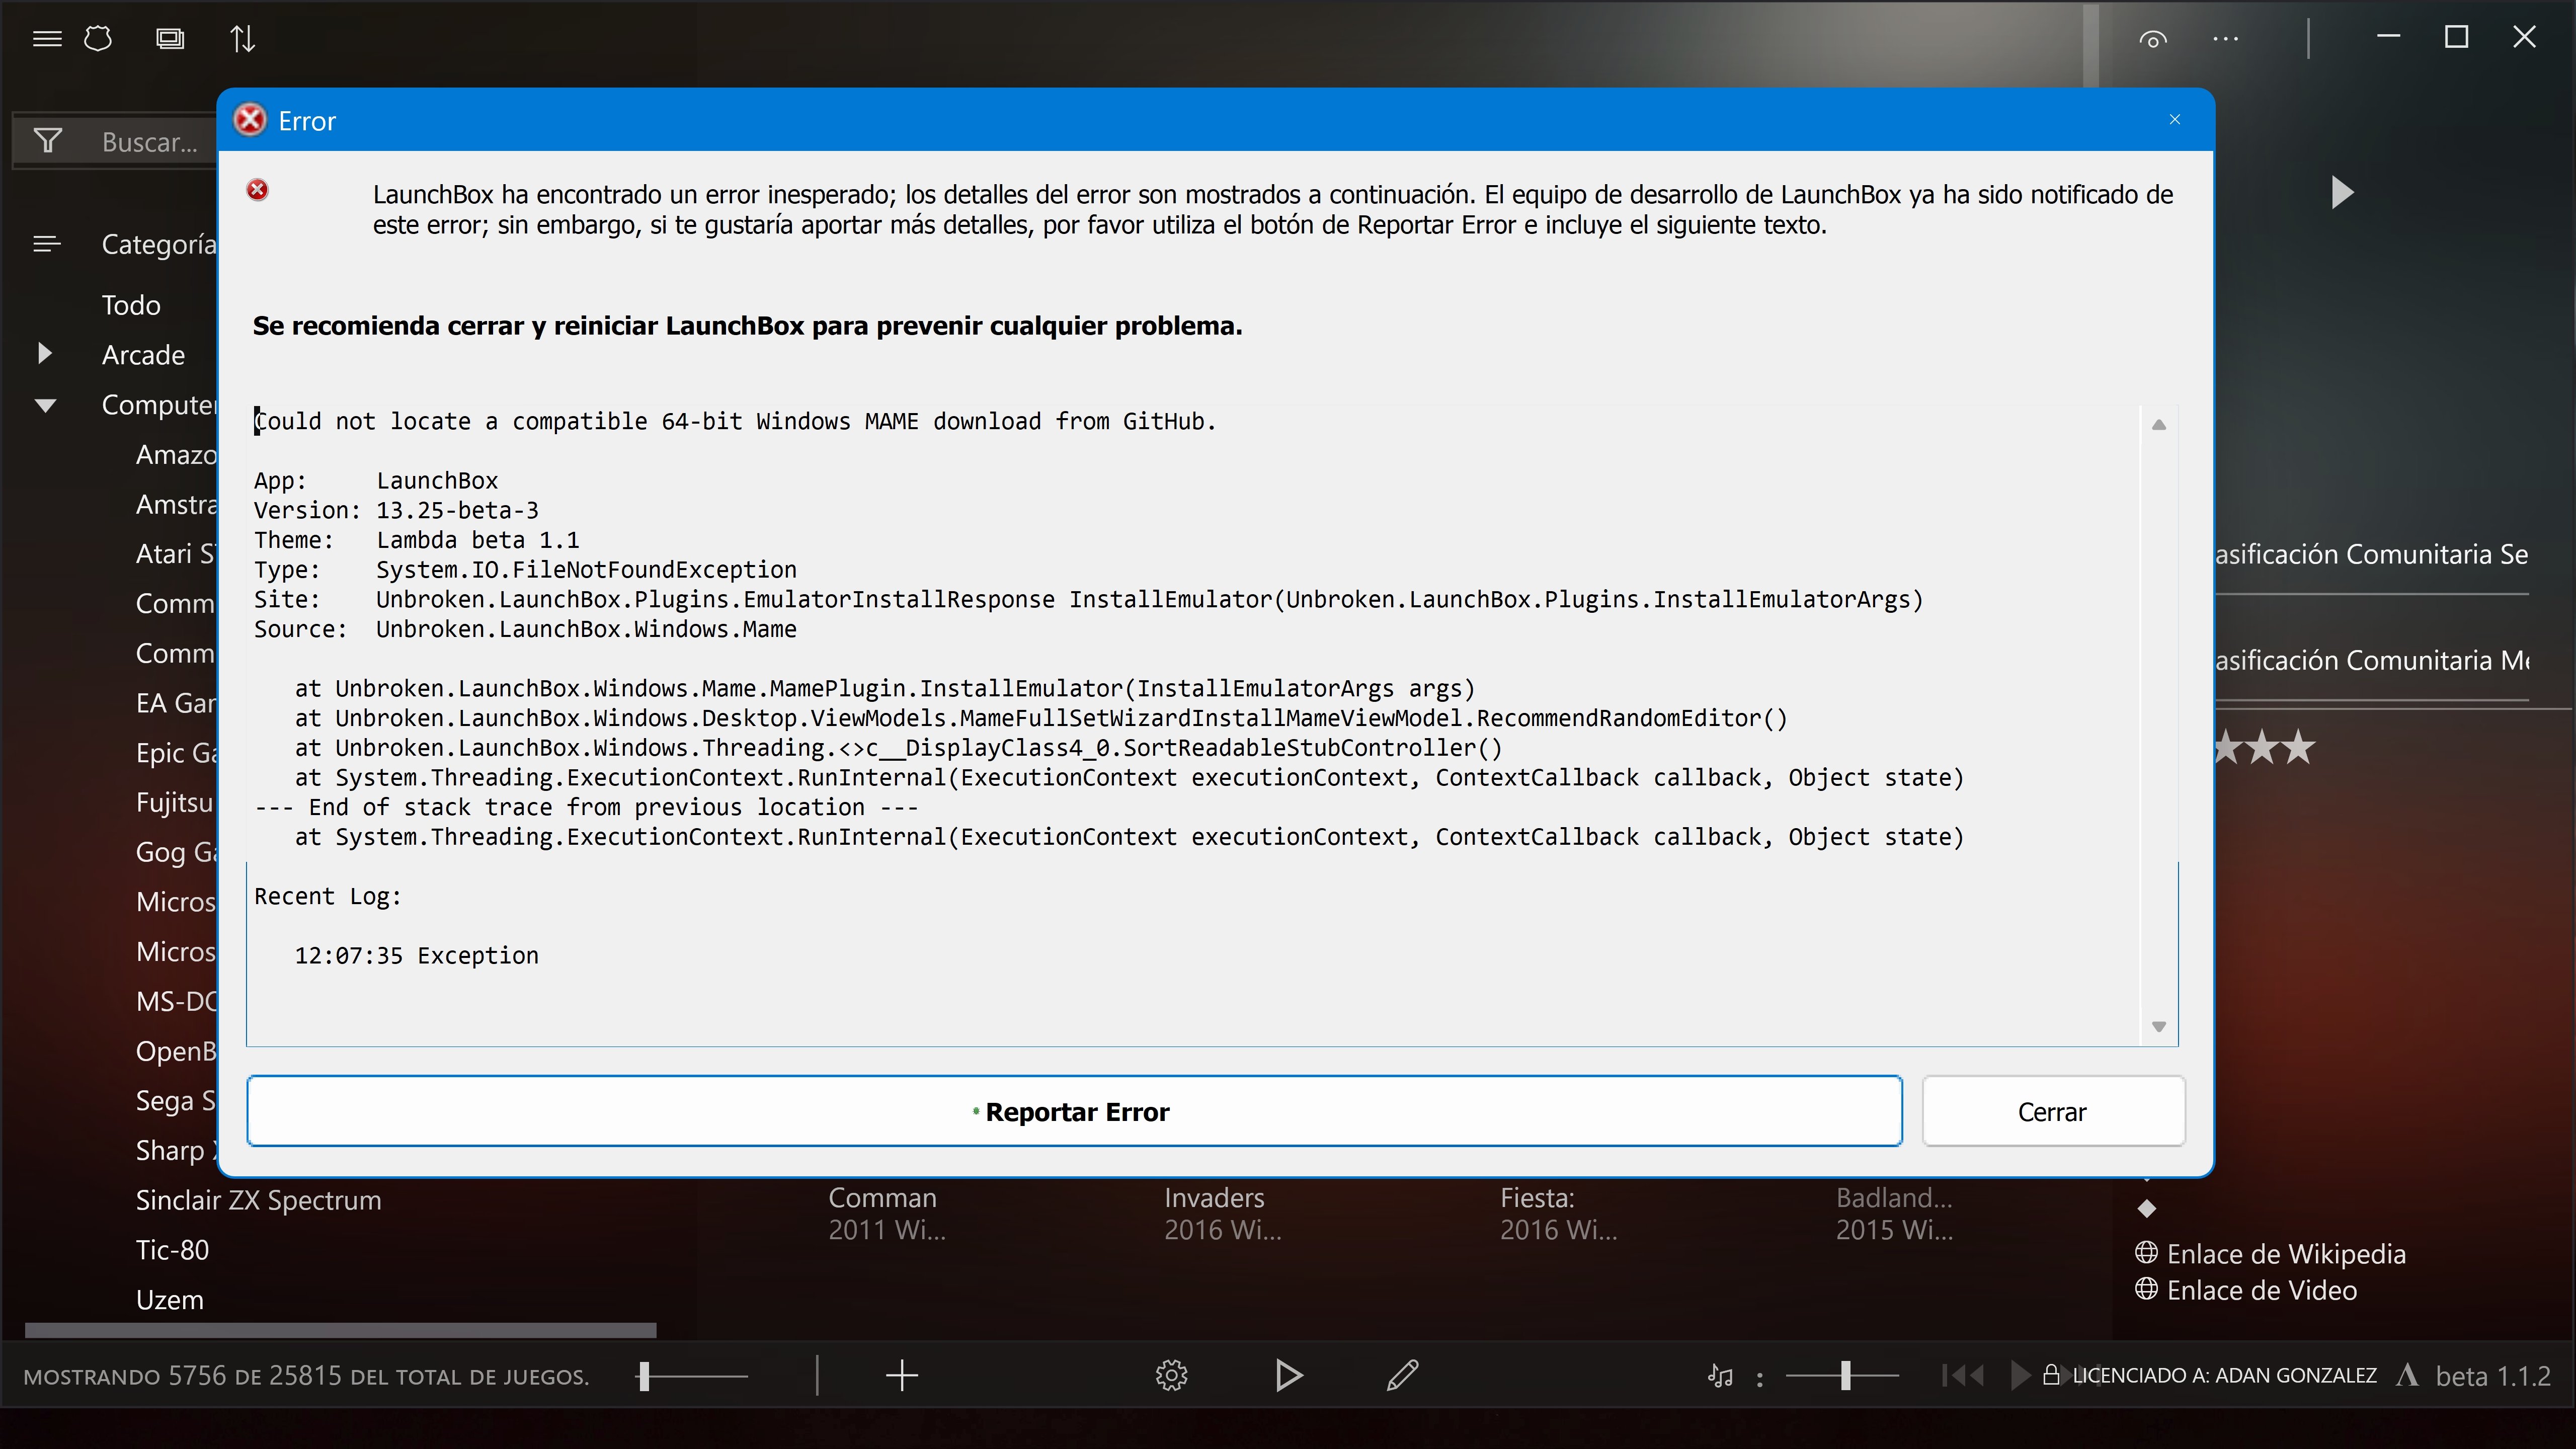Viewport: 2576px width, 1449px height.
Task: Collapse the Computers category
Action: [45, 405]
